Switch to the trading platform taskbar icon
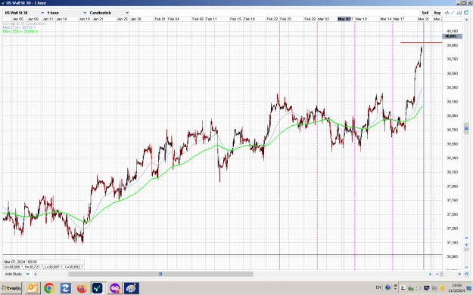The height and width of the screenshot is (295, 473). (98, 288)
